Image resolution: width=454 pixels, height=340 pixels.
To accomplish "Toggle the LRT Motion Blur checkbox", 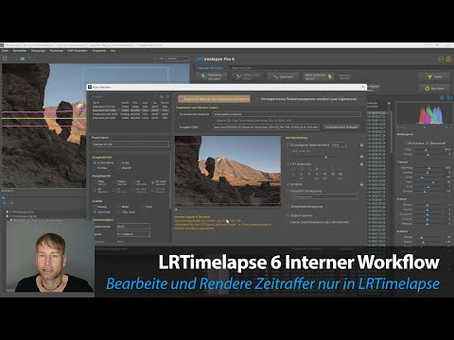I will [x=288, y=164].
